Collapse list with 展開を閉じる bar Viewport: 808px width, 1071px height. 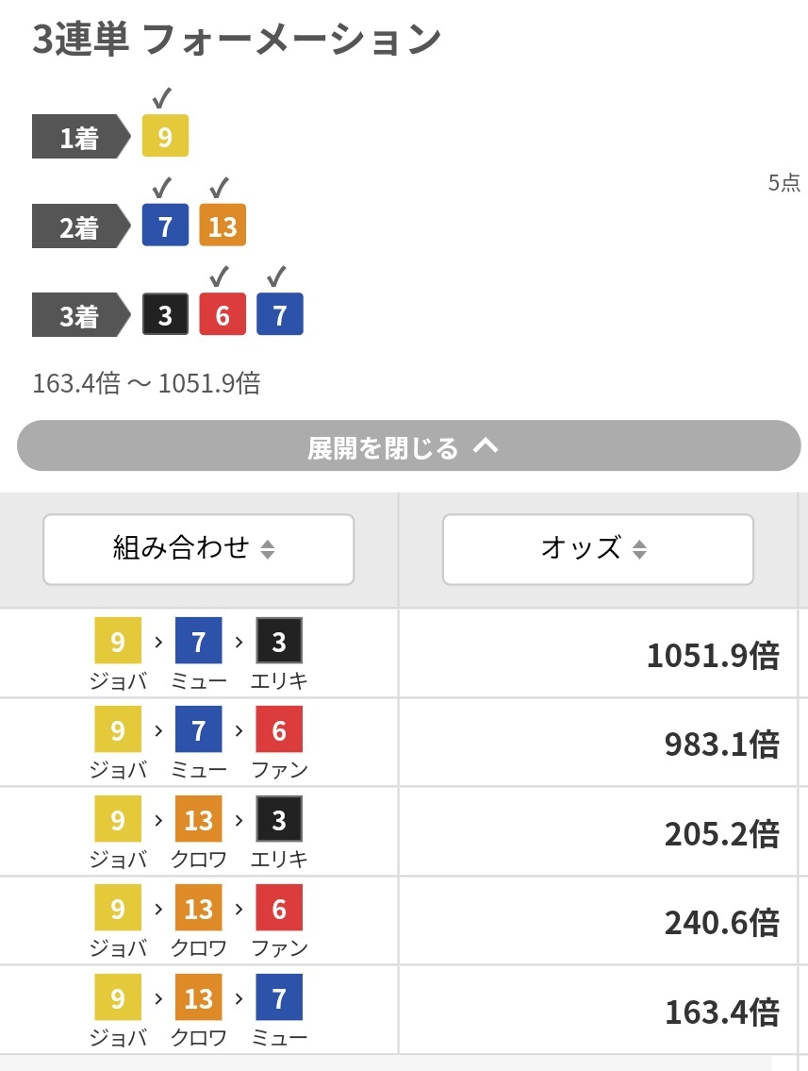tap(409, 445)
